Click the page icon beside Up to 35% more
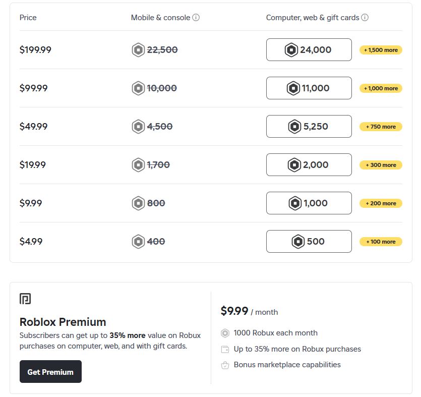This screenshot has width=421, height=397. [x=225, y=349]
